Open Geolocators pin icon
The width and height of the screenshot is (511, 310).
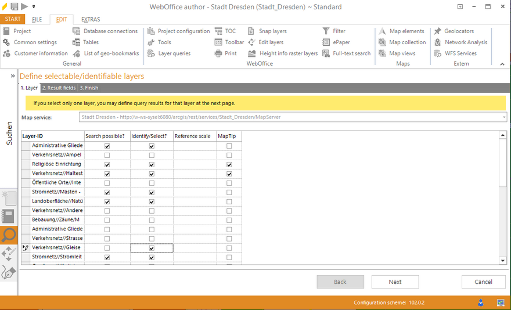[438, 31]
